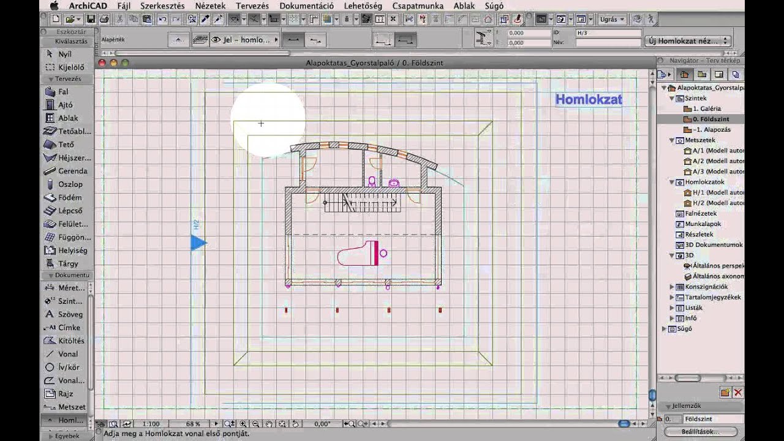Image resolution: width=784 pixels, height=441 pixels.
Task: Select the Méretezés (dimension) tool
Action: [x=64, y=288]
